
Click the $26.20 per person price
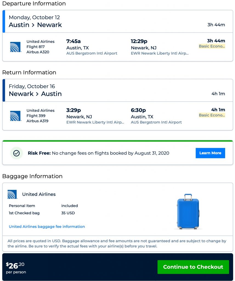pyautogui.click(x=16, y=268)
